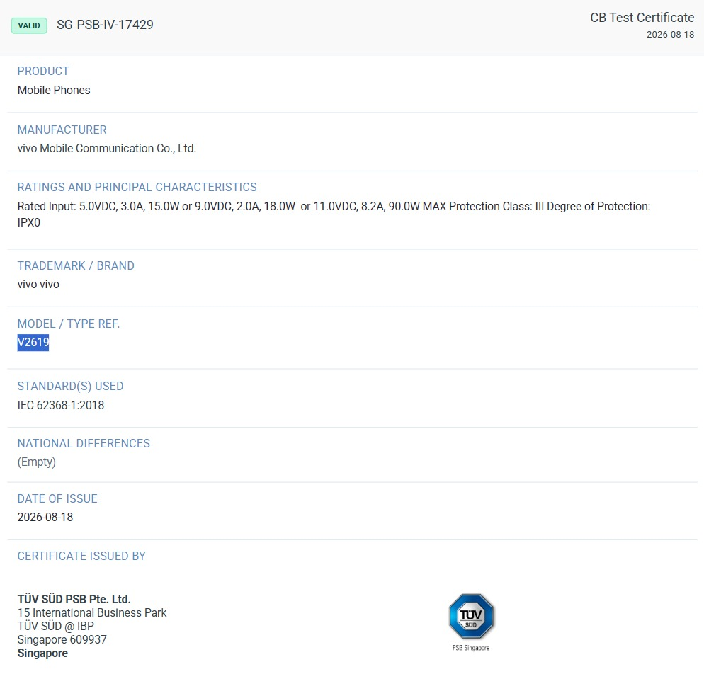Click the STANDARD(S) USED label
This screenshot has height=691, width=704.
click(x=71, y=387)
